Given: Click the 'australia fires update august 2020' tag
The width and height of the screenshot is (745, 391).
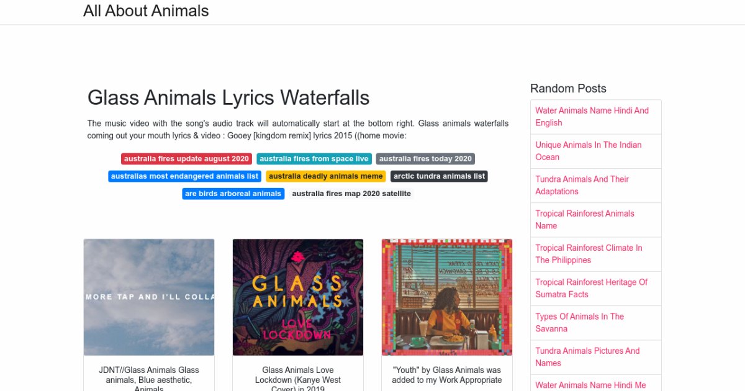Looking at the screenshot, I should tap(186, 159).
